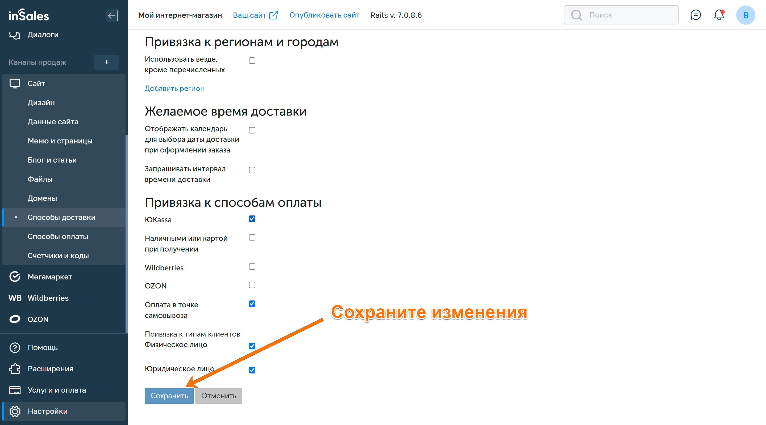
Task: Click the user avatar B
Action: click(745, 15)
